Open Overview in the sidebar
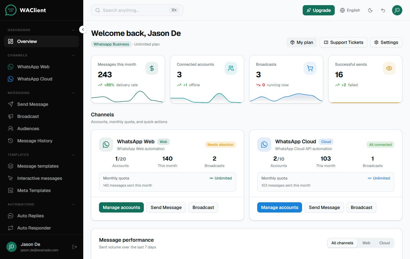This screenshot has width=410, height=259. point(41,41)
